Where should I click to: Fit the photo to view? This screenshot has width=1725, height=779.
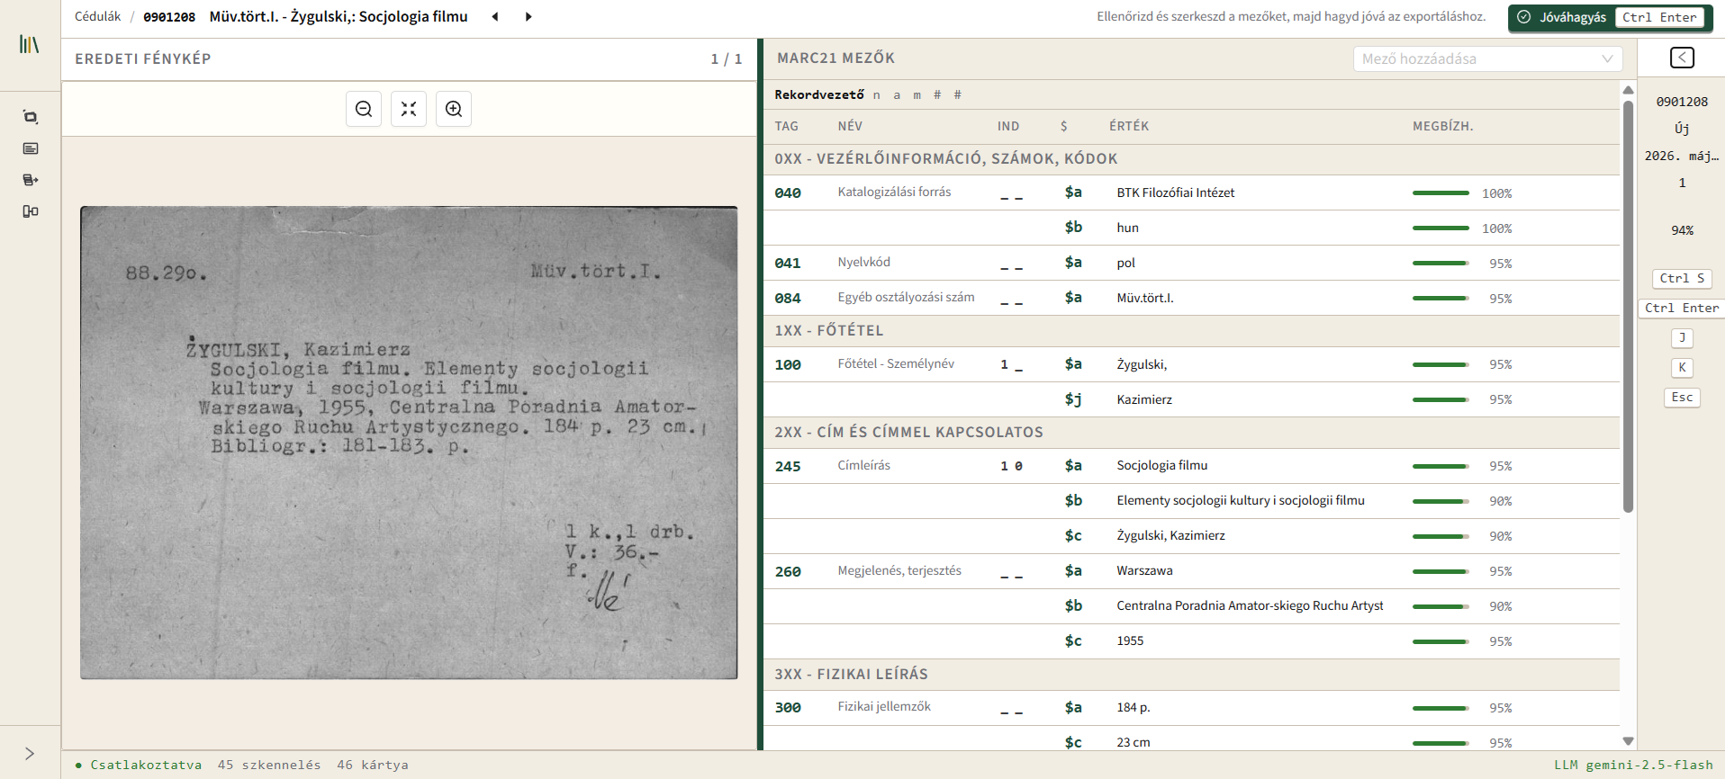[x=409, y=109]
